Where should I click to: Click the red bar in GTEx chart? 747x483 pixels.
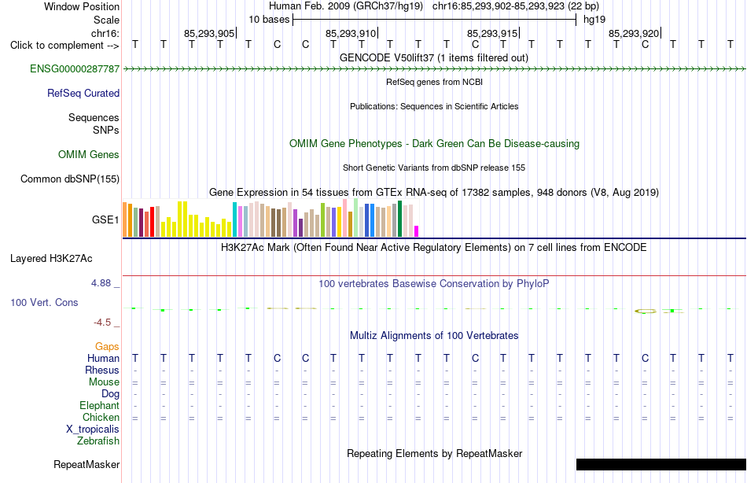153,222
